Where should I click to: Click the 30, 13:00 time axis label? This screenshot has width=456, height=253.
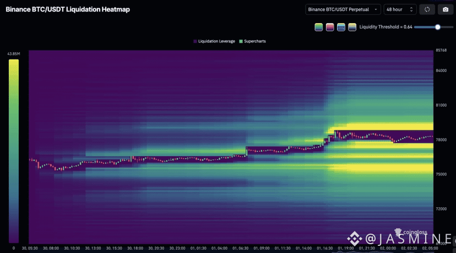pyautogui.click(x=93, y=249)
